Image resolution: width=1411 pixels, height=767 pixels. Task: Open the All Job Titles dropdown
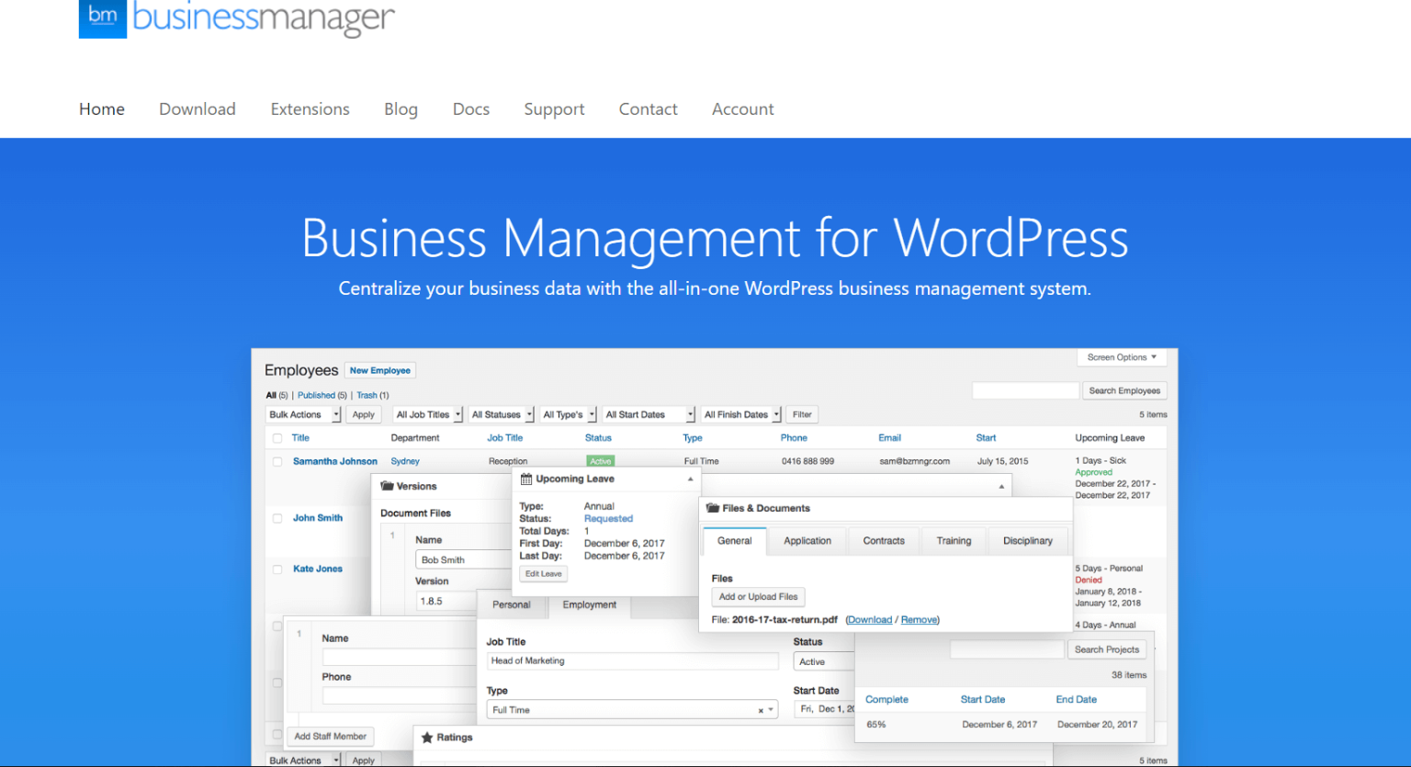pyautogui.click(x=427, y=414)
